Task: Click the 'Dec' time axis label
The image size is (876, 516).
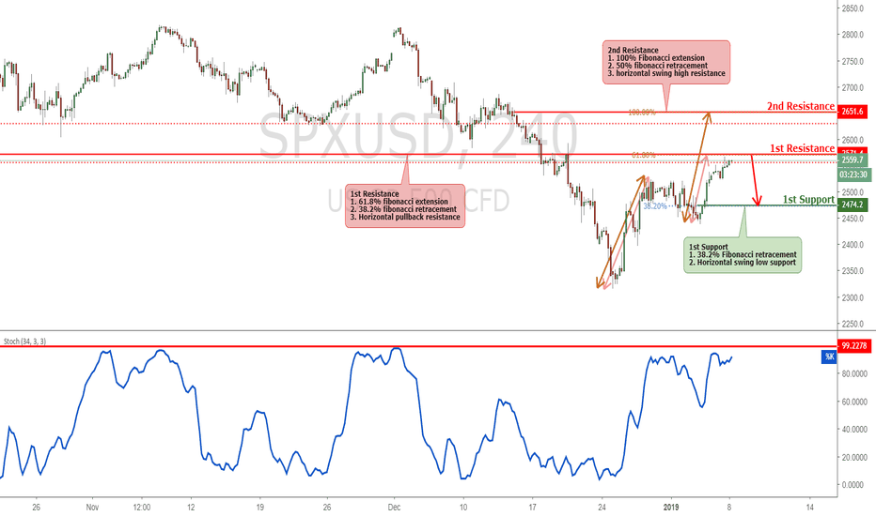Action: coord(394,507)
